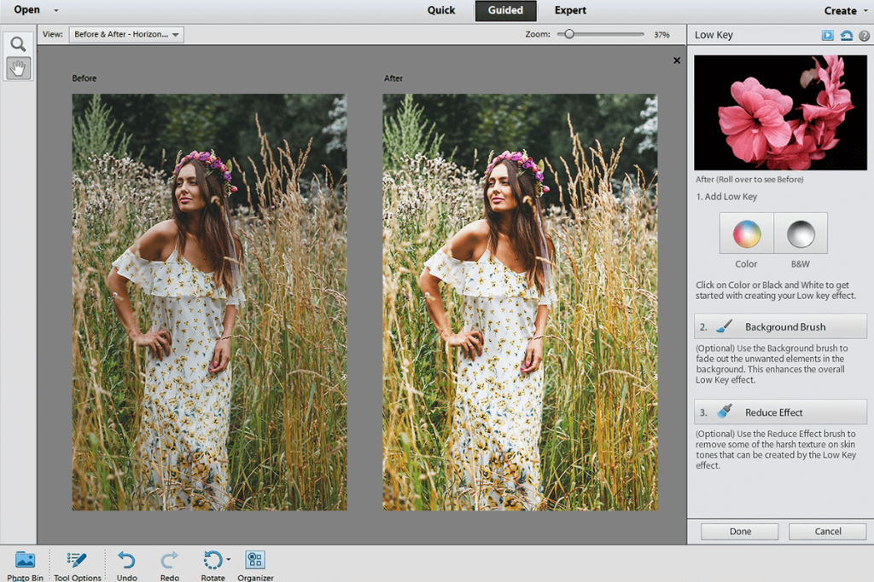This screenshot has width=874, height=582.
Task: Select the Background Brush
Action: coord(780,326)
